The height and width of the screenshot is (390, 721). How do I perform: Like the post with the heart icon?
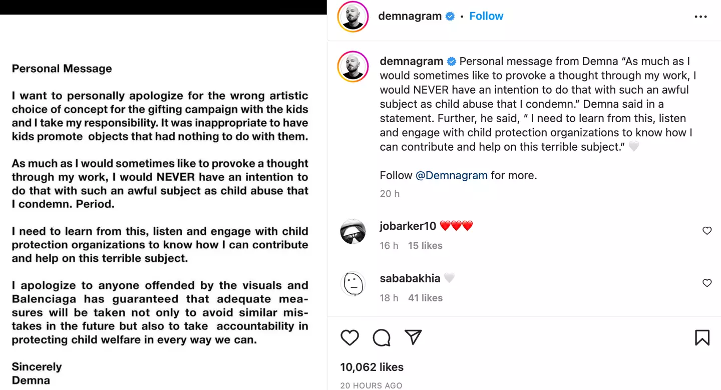349,337
